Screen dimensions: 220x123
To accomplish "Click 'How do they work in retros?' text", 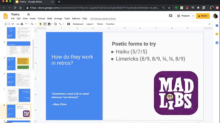I will coord(72,60).
